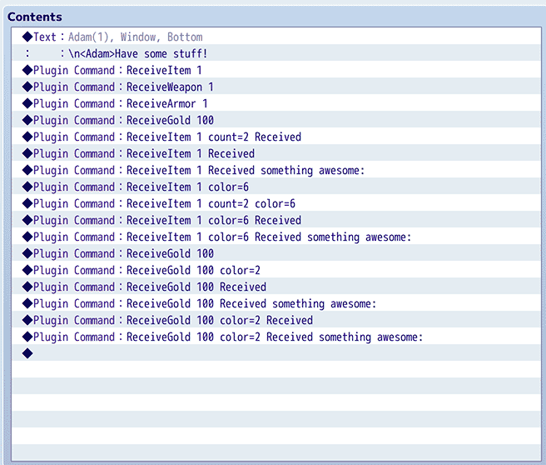The width and height of the screenshot is (546, 465).
Task: Select the 'ReceiveGold 100 color=2 Received' row
Action: (x=276, y=320)
